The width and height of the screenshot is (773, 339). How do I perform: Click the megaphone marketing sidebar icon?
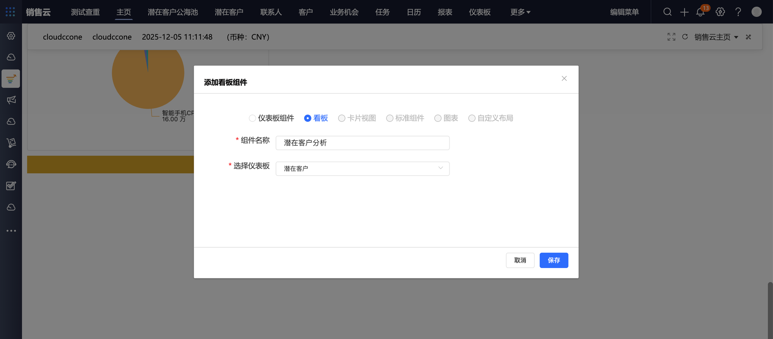(x=11, y=100)
